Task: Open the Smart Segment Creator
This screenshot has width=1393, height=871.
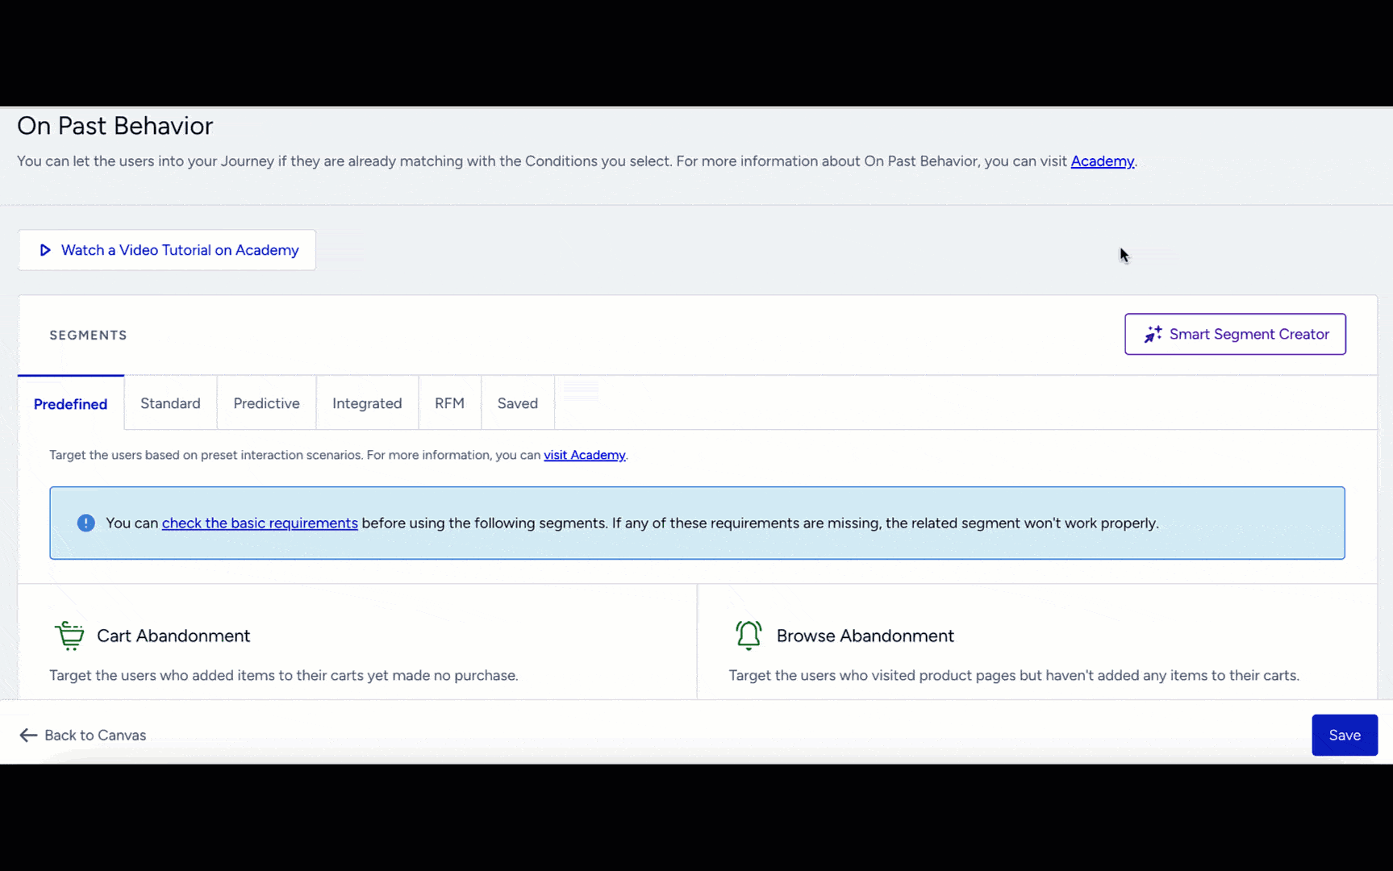Action: coord(1234,334)
